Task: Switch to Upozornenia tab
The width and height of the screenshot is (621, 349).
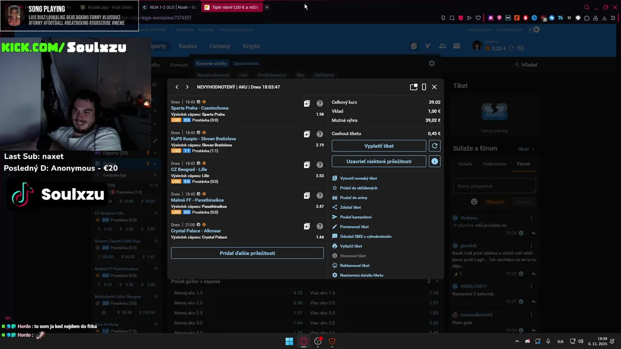Action: point(246,63)
